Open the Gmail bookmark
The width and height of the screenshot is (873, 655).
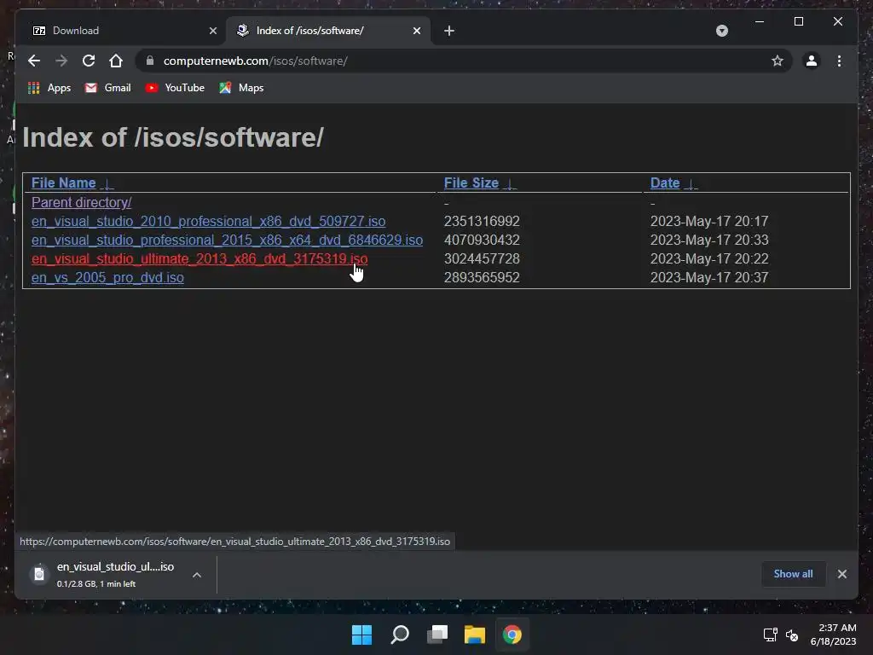click(x=108, y=88)
